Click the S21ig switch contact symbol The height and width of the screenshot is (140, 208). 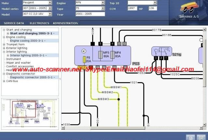161,51
